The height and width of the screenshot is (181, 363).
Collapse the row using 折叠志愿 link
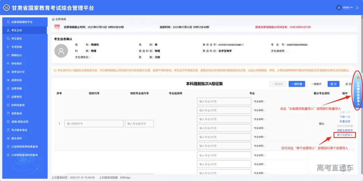click(345, 121)
